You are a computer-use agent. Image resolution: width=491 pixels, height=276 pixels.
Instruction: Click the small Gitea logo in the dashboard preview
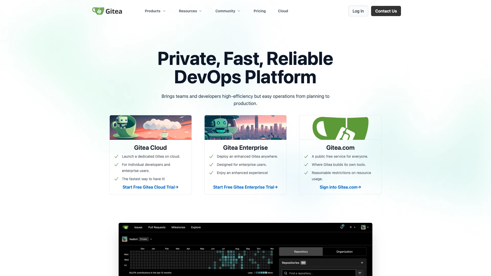tap(125, 227)
